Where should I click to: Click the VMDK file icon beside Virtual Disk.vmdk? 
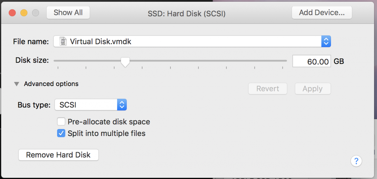63,42
